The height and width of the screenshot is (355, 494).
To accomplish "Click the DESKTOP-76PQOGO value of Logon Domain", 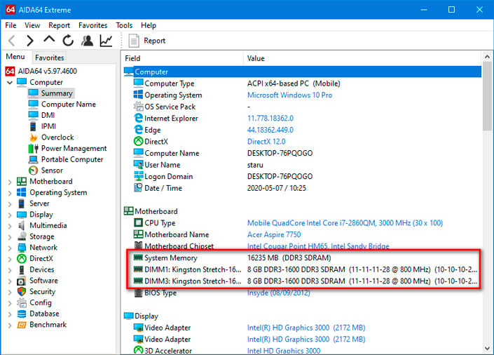I will coord(280,176).
